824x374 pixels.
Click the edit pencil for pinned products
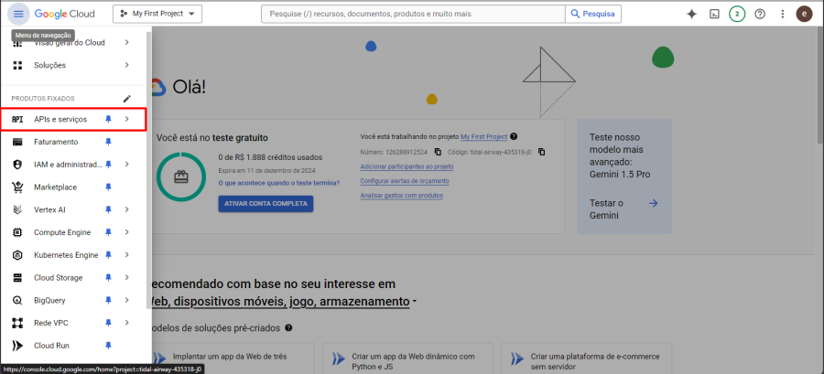pos(126,99)
